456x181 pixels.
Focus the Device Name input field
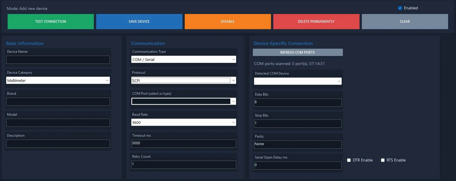58,60
